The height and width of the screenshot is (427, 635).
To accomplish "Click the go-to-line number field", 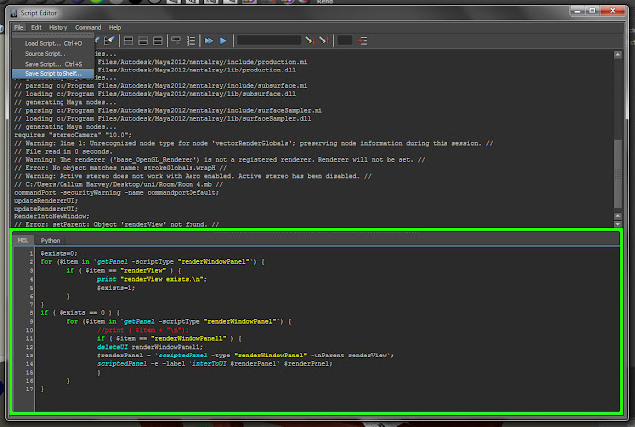I will pyautogui.click(x=345, y=40).
